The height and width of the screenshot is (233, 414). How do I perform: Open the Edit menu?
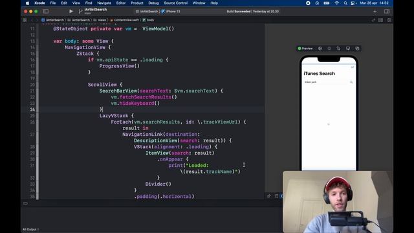pos(64,3)
